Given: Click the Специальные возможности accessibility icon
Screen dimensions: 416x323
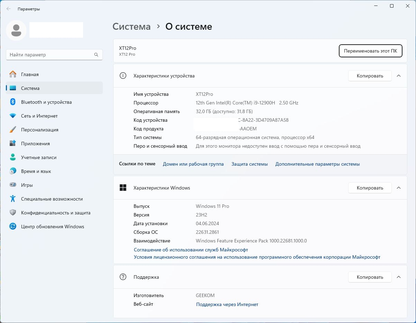Looking at the screenshot, I should pyautogui.click(x=13, y=199).
